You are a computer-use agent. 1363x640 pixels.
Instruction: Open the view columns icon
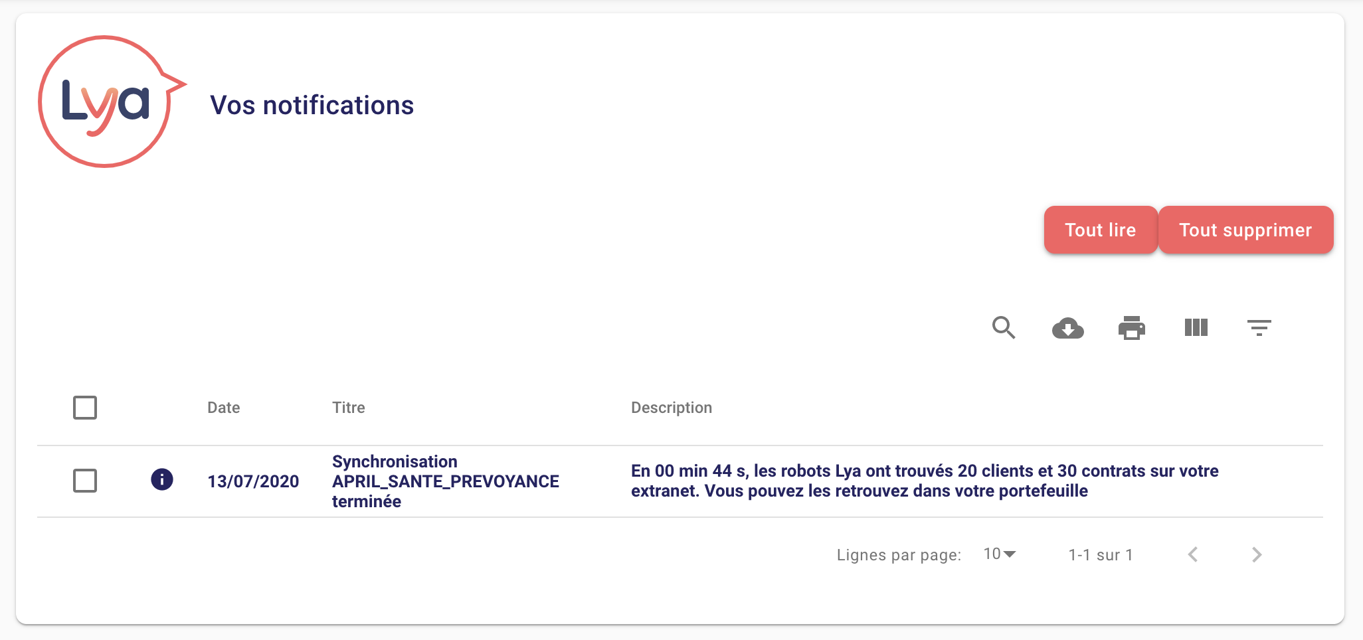tap(1196, 328)
